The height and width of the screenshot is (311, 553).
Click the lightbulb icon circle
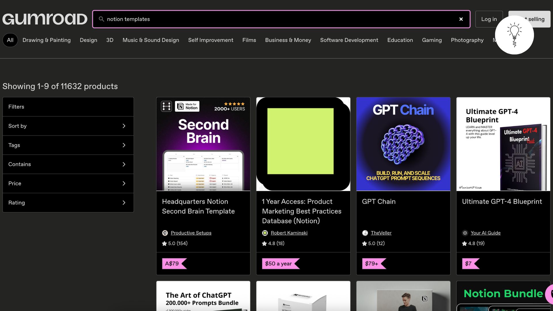514,35
